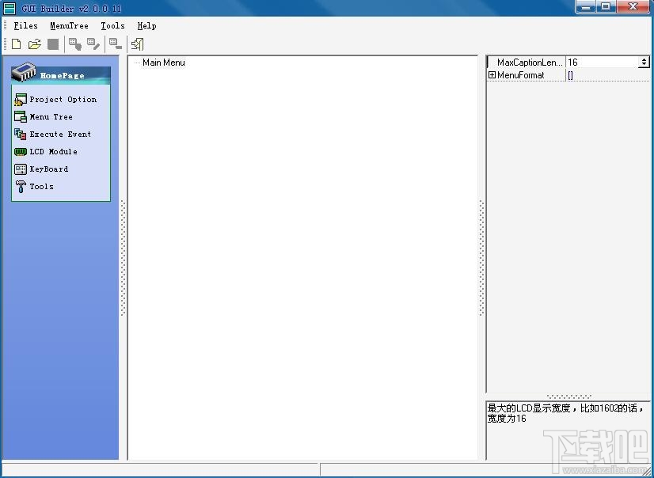Open KeyBoard page link
654x478 pixels.
click(x=49, y=169)
